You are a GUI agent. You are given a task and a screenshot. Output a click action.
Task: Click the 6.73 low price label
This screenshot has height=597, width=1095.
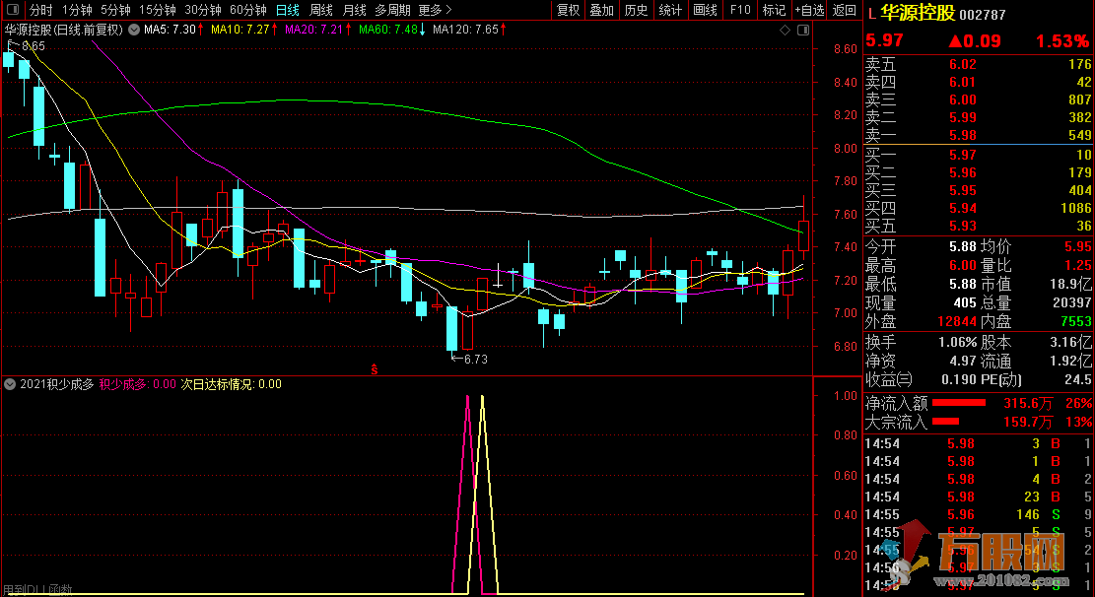tap(476, 359)
